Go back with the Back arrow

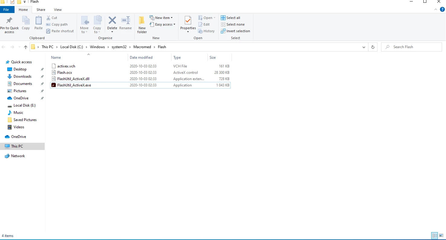coord(4,47)
